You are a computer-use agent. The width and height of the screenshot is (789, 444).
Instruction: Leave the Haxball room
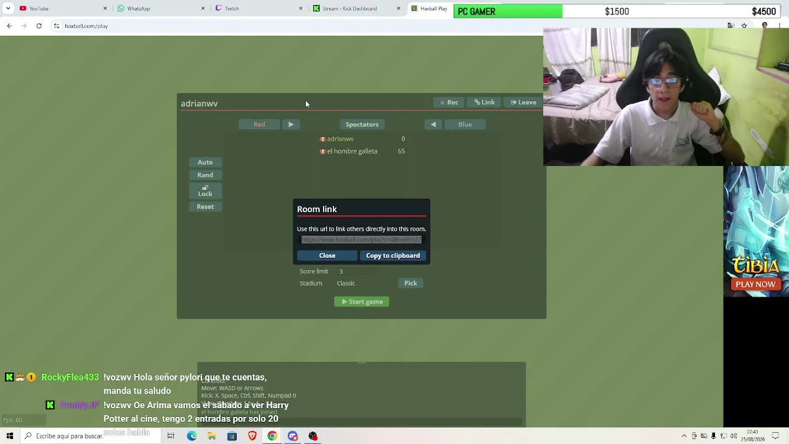coord(523,102)
